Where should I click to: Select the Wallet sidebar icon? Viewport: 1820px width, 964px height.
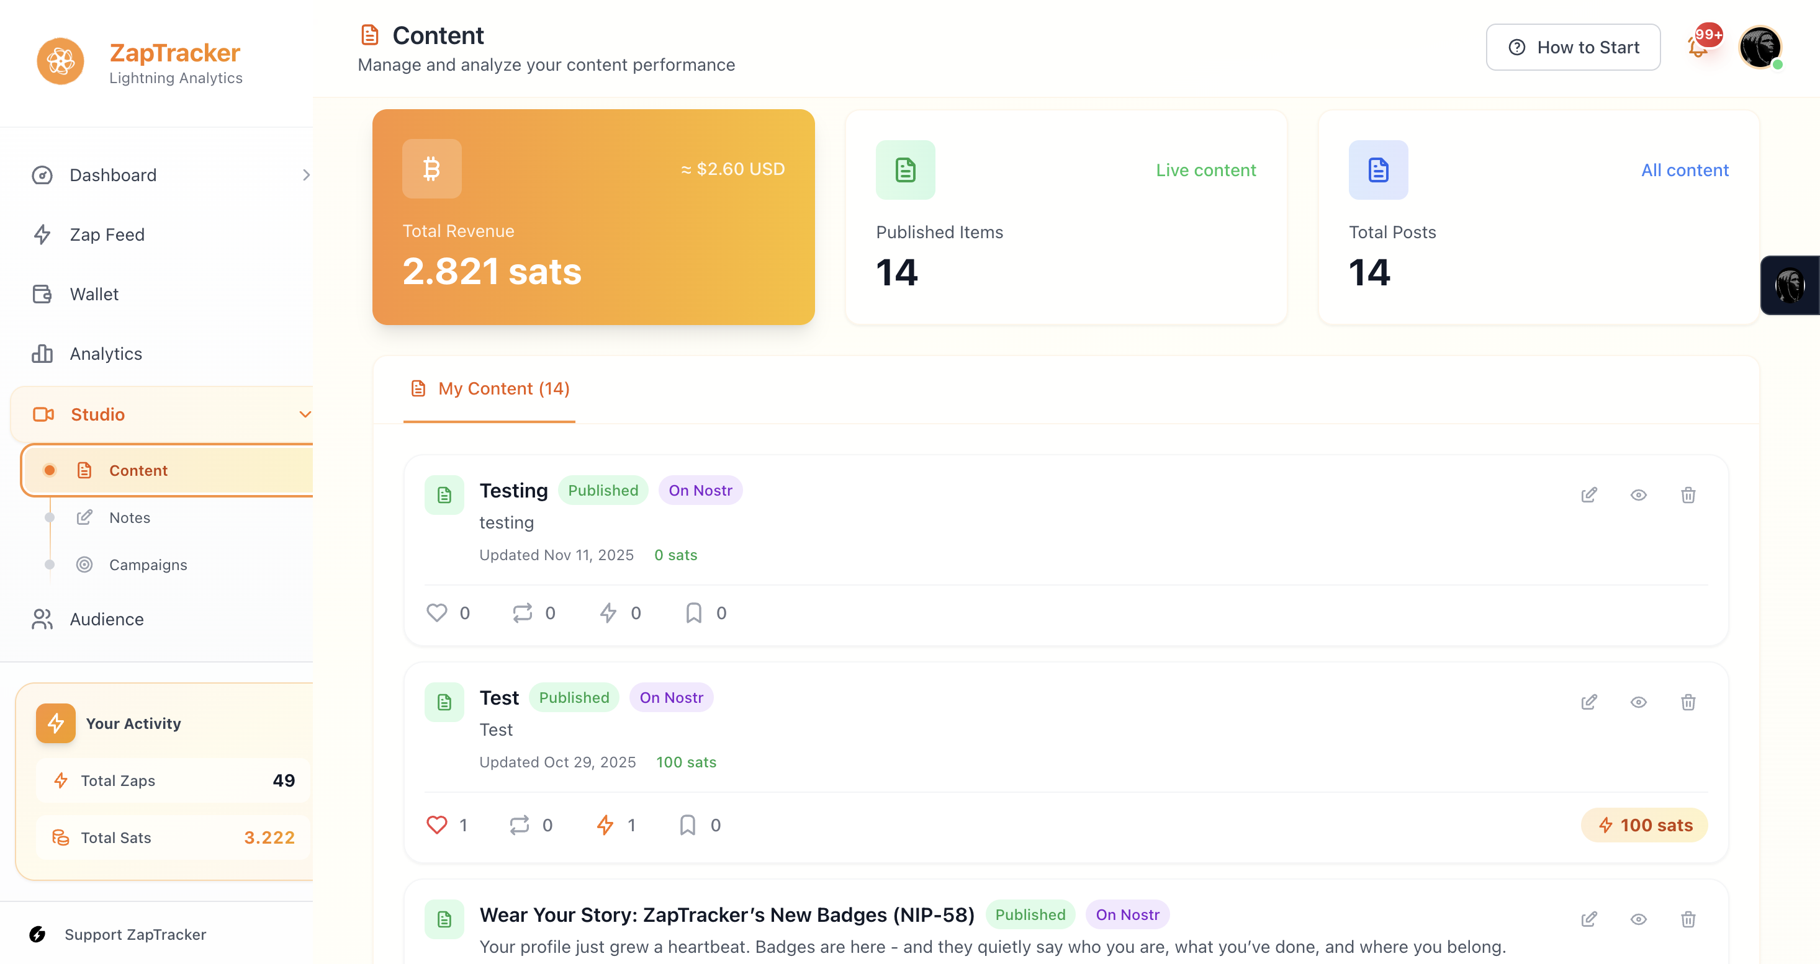pos(42,294)
